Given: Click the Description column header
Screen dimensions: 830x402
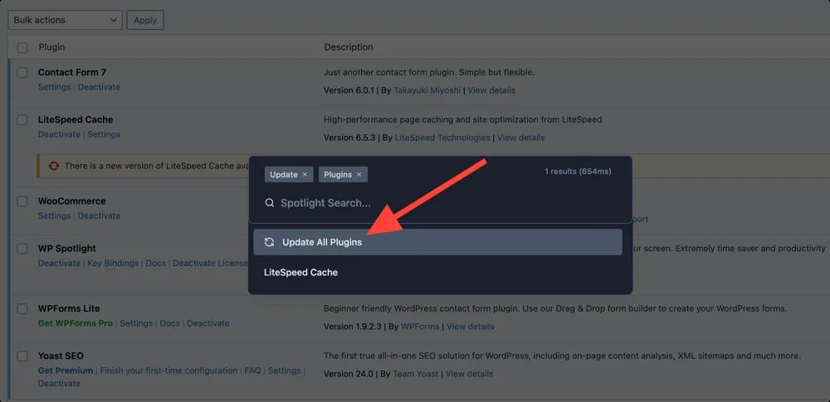Looking at the screenshot, I should click(349, 47).
